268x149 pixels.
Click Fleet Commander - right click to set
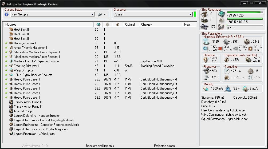tap(223, 110)
